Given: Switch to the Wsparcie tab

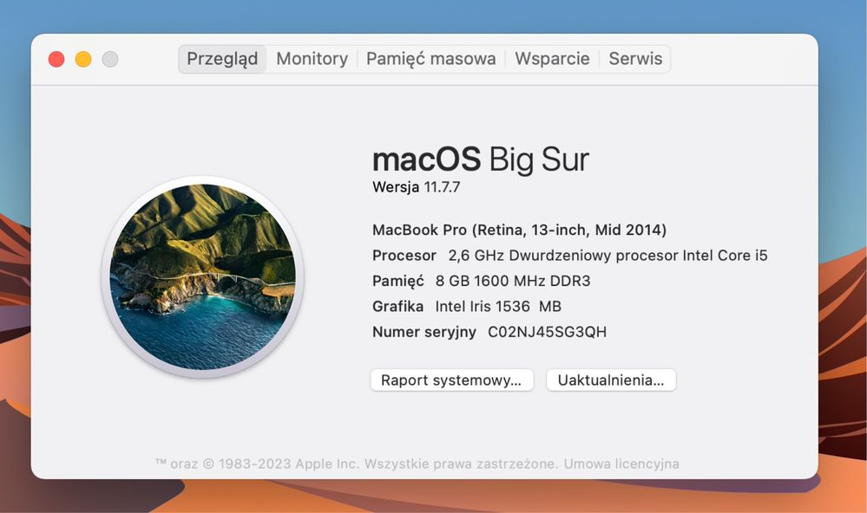Looking at the screenshot, I should (552, 59).
